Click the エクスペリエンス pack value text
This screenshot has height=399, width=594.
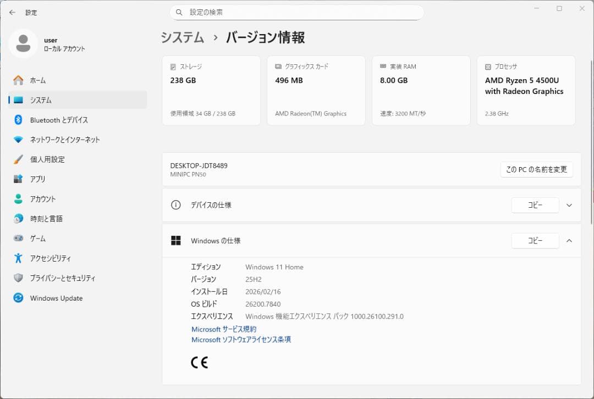(324, 316)
